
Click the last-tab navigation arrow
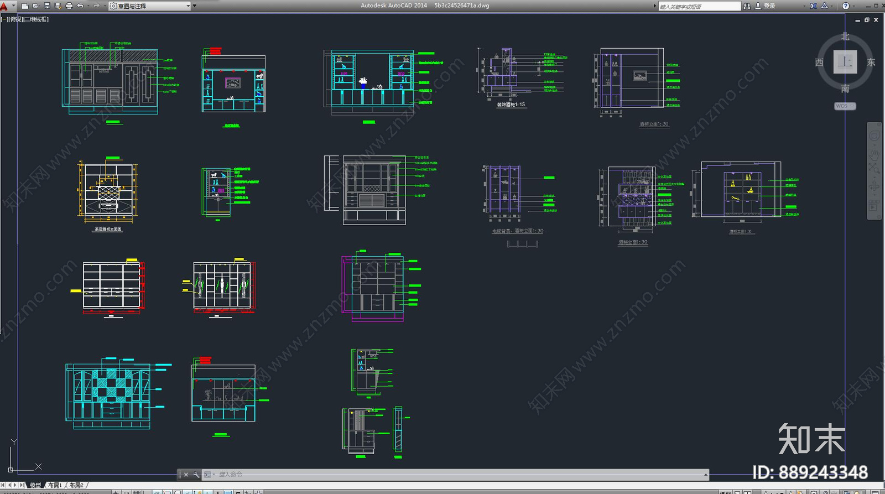click(22, 485)
